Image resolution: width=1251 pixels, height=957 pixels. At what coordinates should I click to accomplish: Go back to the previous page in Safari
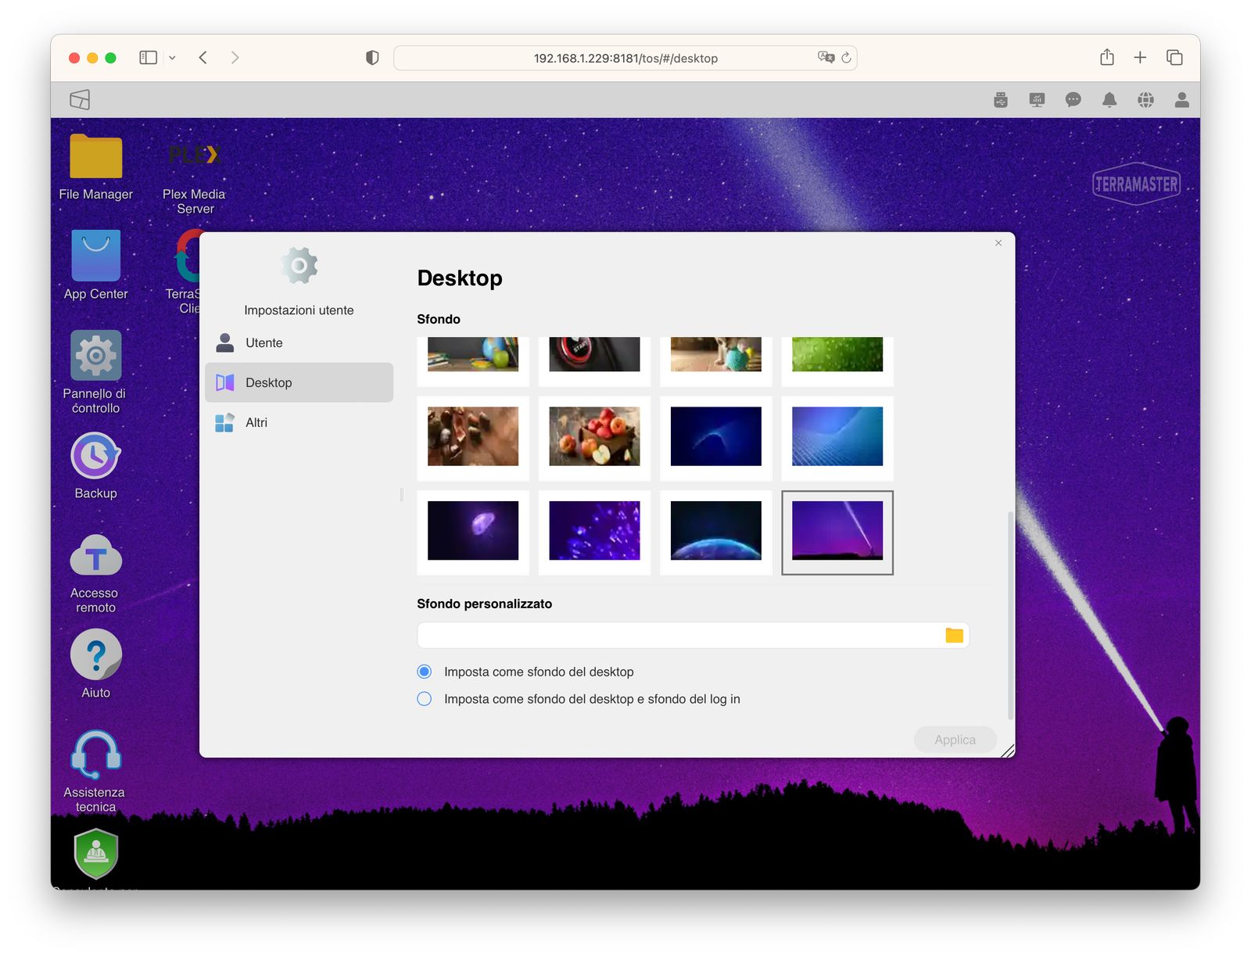pyautogui.click(x=203, y=57)
